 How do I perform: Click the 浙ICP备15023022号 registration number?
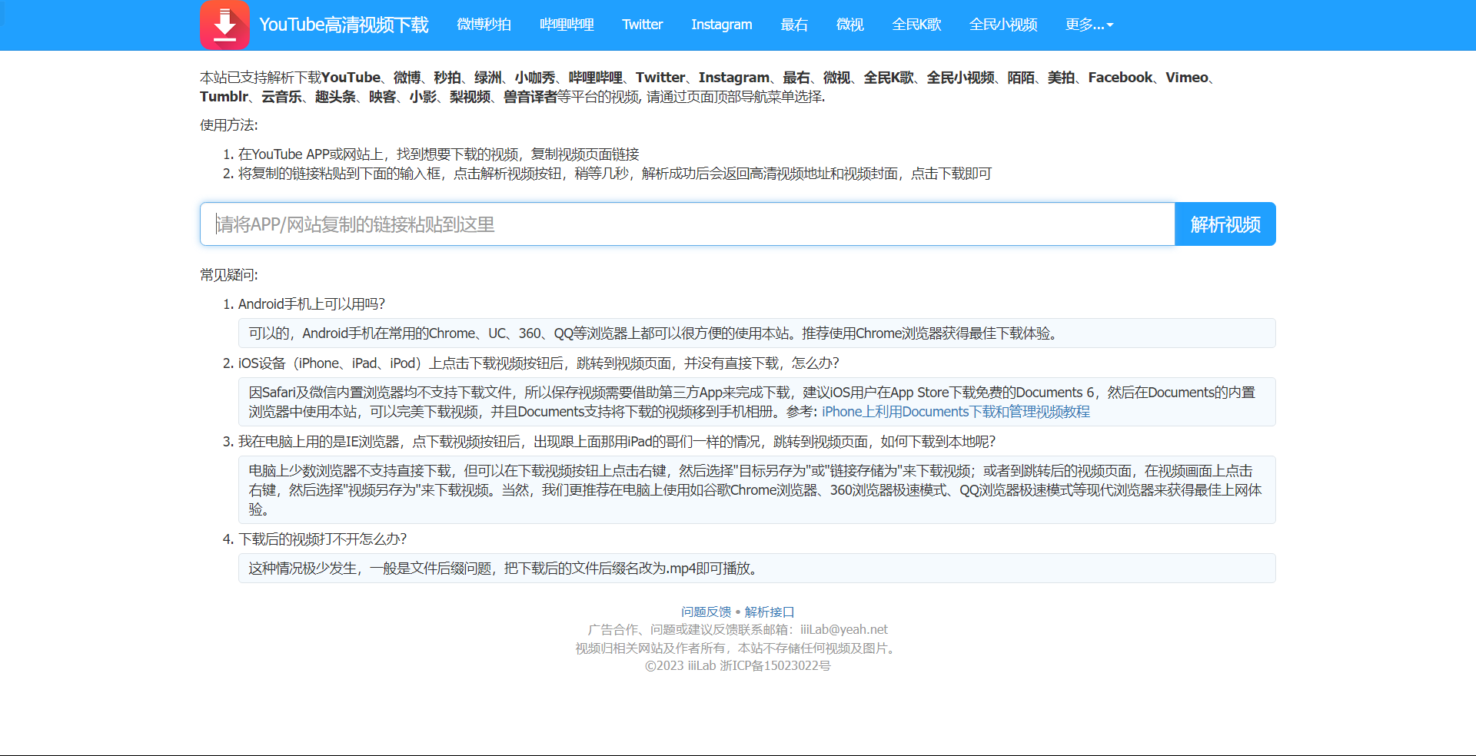[x=775, y=665]
